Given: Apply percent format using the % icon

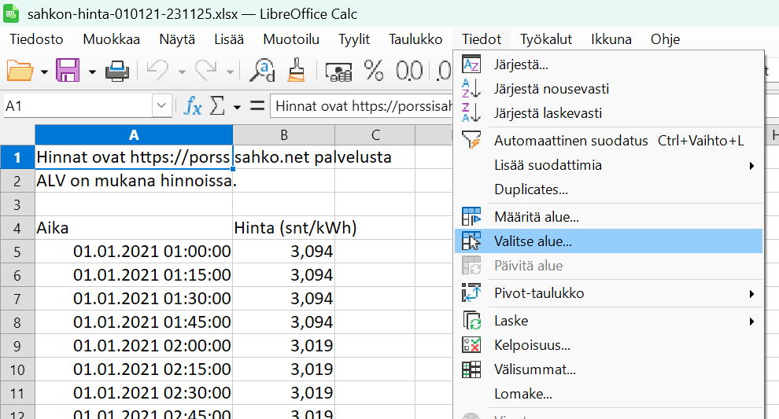Looking at the screenshot, I should (x=374, y=72).
